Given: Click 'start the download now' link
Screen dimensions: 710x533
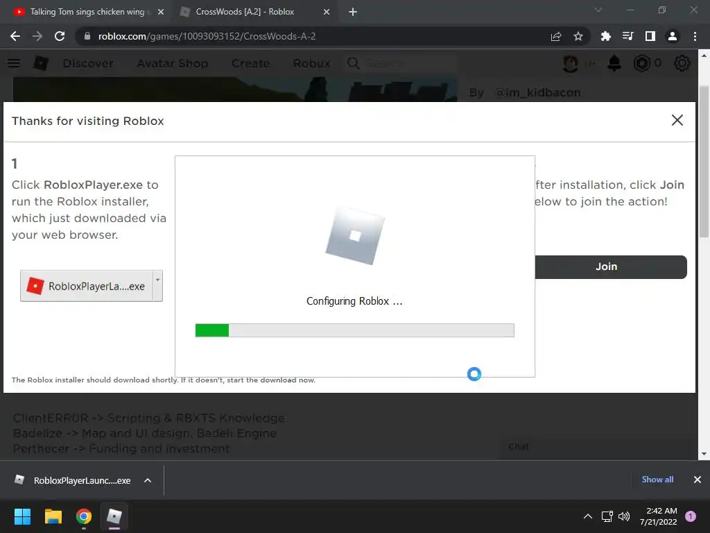Looking at the screenshot, I should [x=271, y=380].
